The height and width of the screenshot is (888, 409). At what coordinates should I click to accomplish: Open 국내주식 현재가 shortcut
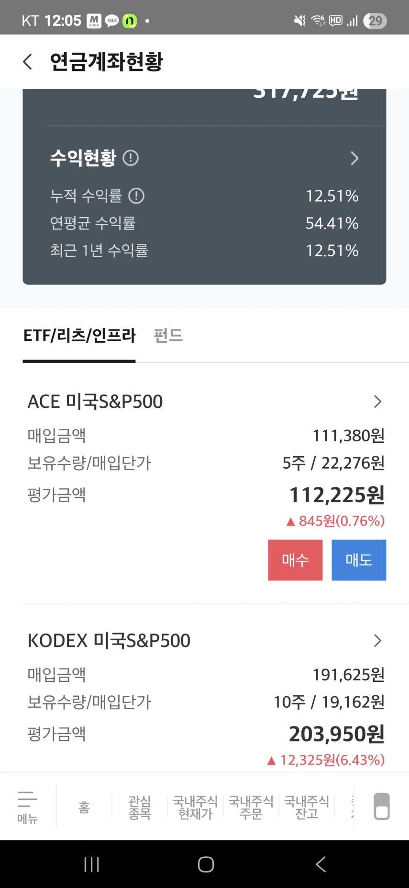click(195, 807)
